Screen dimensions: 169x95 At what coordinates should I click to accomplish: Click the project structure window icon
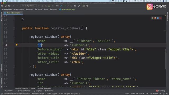pyautogui.click(x=83, y=6)
